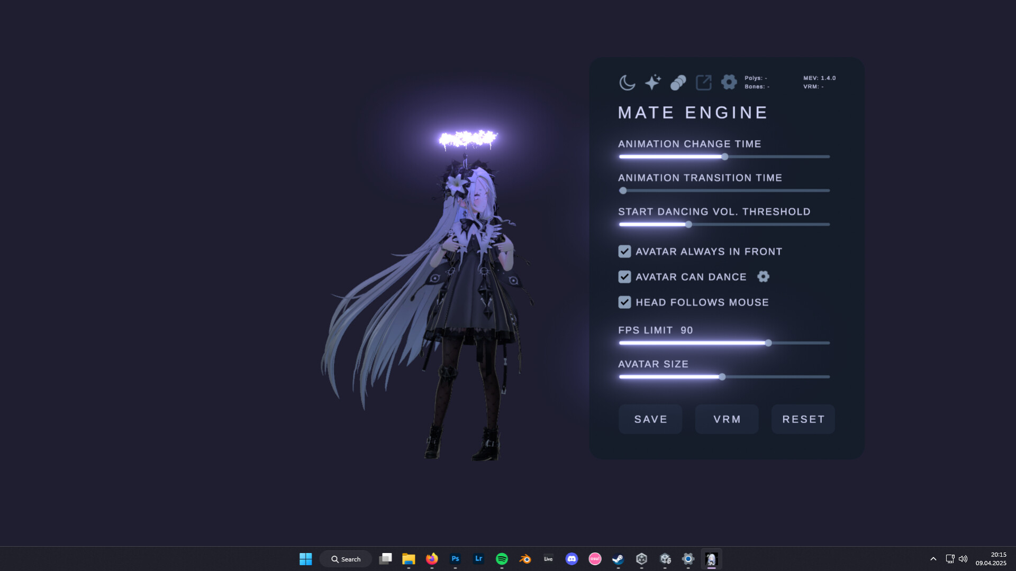Screen dimensions: 1016x571
Task: Click the Windows Search field
Action: [x=346, y=559]
